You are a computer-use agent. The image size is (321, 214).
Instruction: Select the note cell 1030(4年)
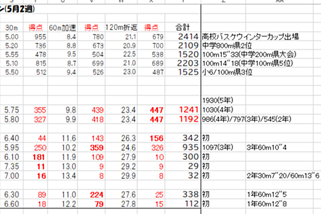217,110
